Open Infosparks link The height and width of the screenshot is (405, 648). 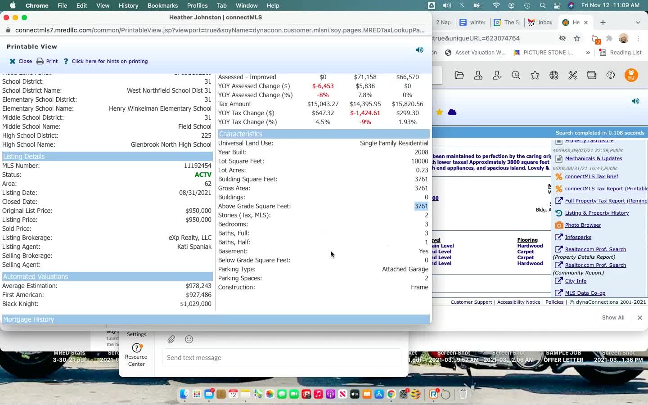pos(578,237)
